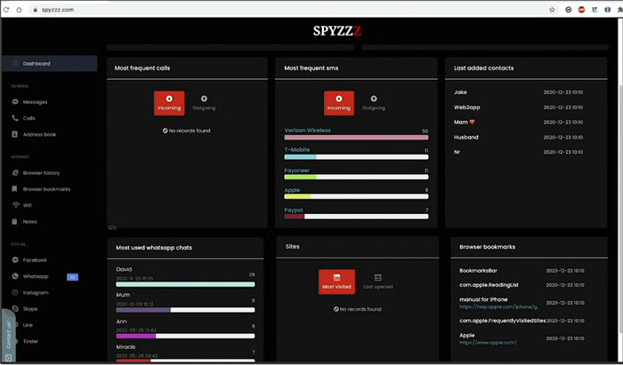Screen dimensions: 623x365
Task: Click the Whatsapp unread count badge
Action: pyautogui.click(x=72, y=277)
